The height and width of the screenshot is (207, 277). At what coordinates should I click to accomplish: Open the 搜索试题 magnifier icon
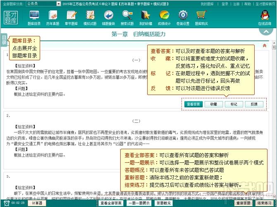click(x=127, y=18)
